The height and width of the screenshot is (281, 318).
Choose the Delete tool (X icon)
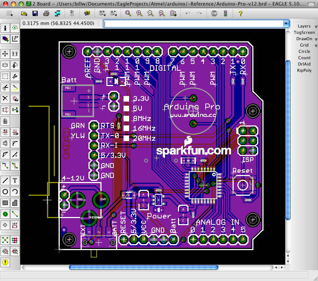(x=5, y=99)
